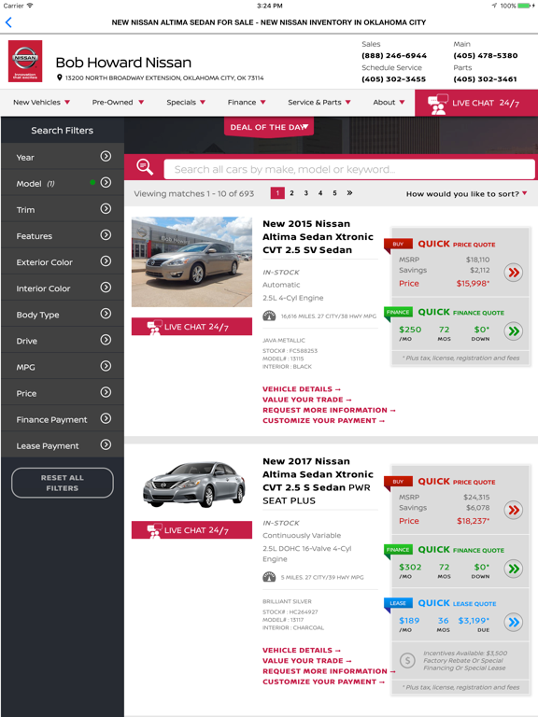Click green arrow for 2015 Altima finance quote
This screenshot has width=538, height=717.
[x=514, y=331]
